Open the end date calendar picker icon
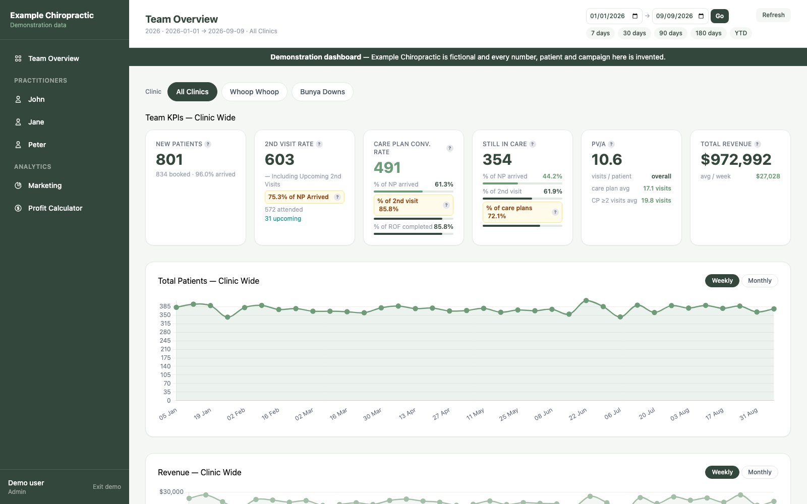This screenshot has height=504, width=807. pyautogui.click(x=701, y=16)
